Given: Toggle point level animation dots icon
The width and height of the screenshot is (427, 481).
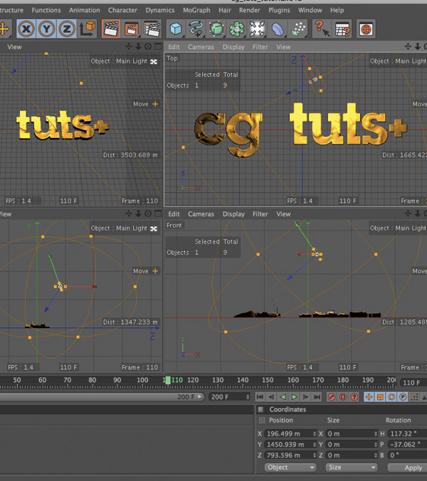Looking at the screenshot, I should tap(414, 397).
